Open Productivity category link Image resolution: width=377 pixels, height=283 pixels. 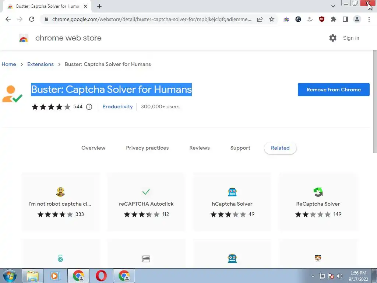click(117, 106)
